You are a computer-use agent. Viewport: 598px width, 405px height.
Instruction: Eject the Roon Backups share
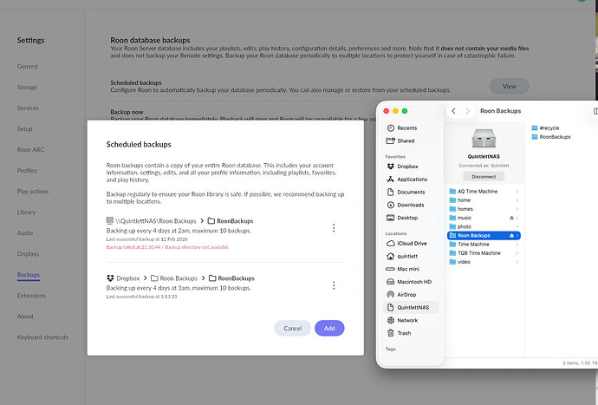(x=512, y=235)
